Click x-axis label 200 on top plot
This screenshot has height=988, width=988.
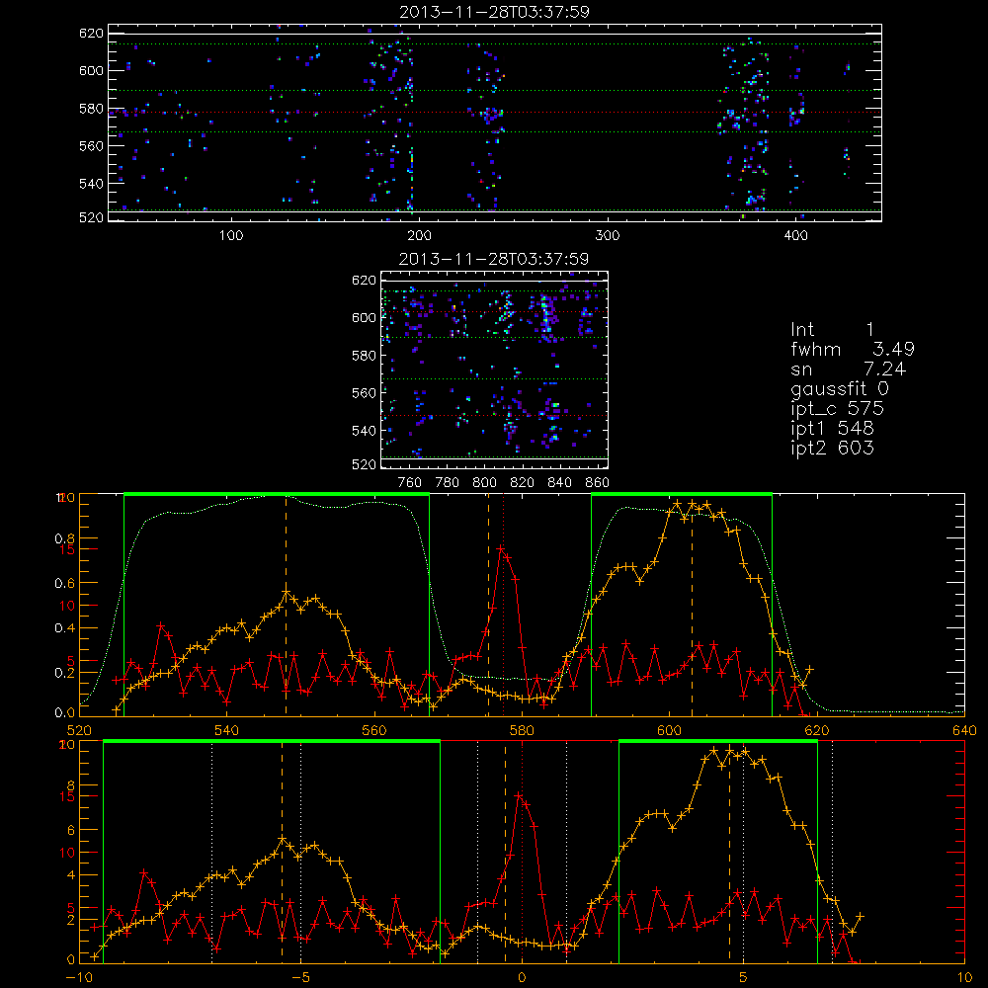tap(419, 236)
